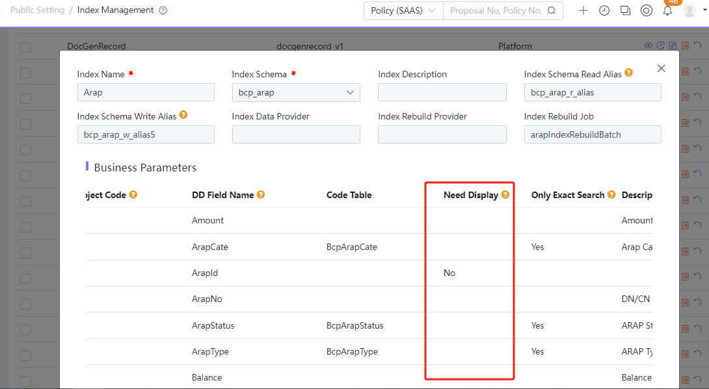Click Yes in the ArapCate Only Exact Search cell
Screen dimensions: 709x389
point(538,247)
